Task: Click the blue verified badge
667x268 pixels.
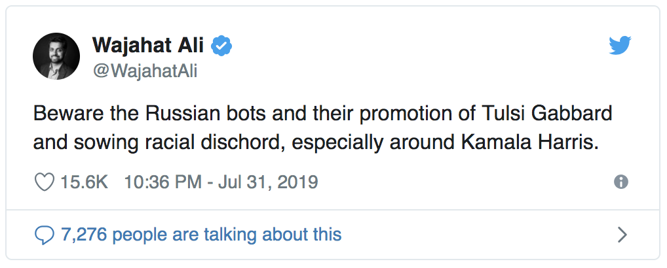Action: [x=223, y=46]
